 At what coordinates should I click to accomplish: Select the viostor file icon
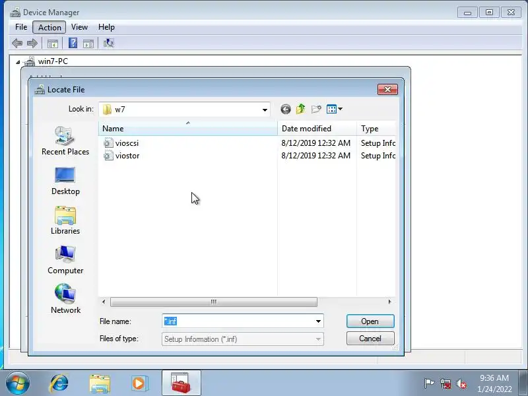[x=108, y=155]
